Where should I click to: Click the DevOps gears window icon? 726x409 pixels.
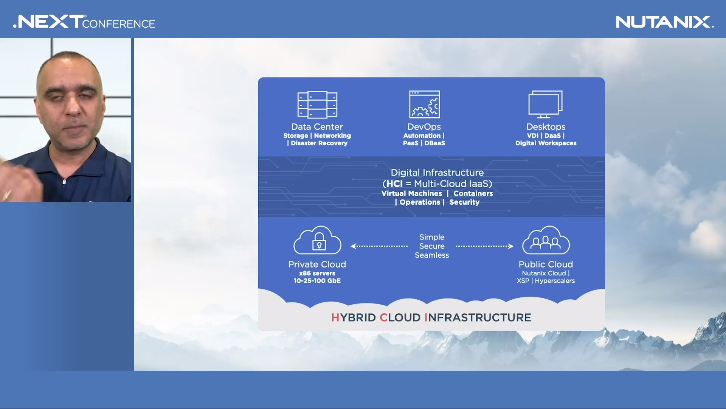(424, 104)
